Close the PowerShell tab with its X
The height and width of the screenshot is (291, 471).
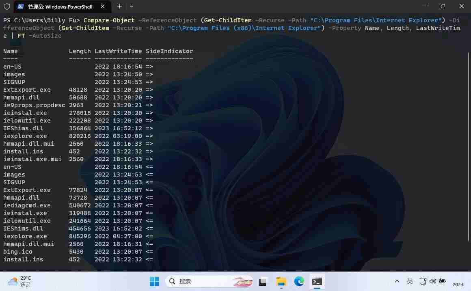tap(103, 6)
